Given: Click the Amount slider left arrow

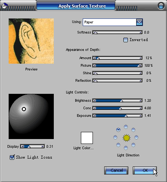Looking at the screenshot, I should pyautogui.click(x=94, y=58).
